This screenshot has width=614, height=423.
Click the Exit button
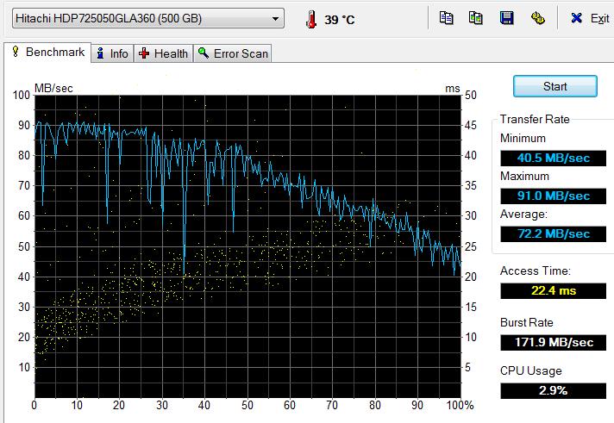[590, 18]
